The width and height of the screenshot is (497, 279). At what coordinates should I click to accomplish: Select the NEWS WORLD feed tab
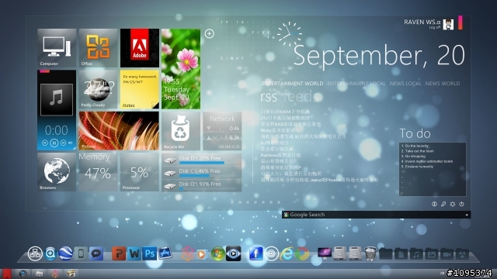443,84
